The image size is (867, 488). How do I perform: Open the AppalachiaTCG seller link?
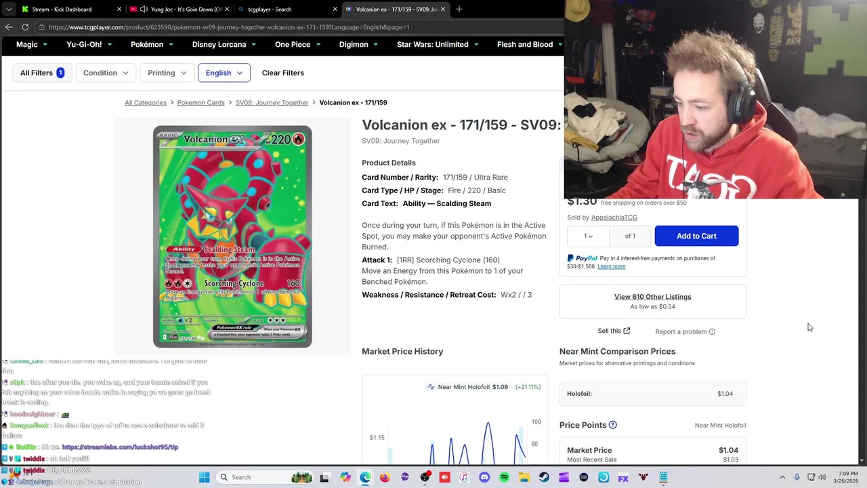tap(614, 218)
